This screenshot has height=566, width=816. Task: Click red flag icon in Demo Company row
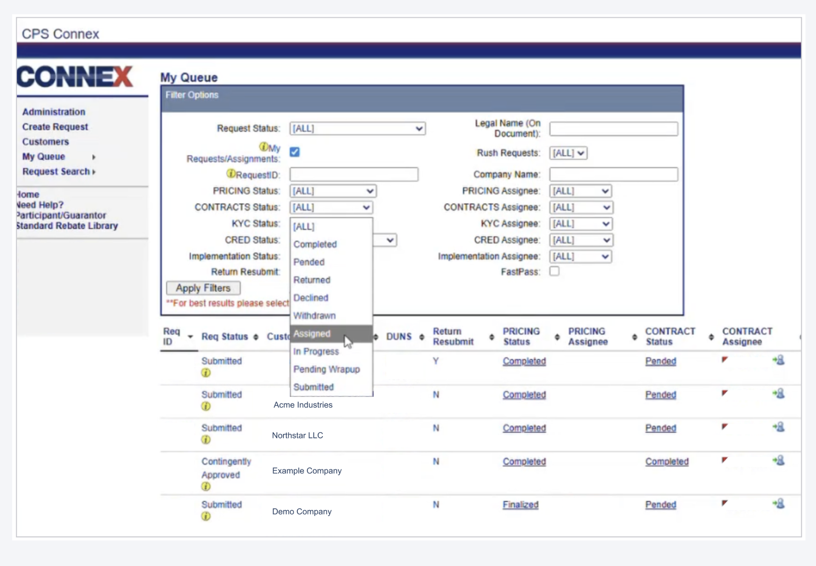point(725,503)
